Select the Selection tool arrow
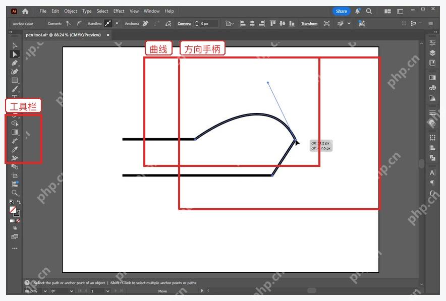The height and width of the screenshot is (301, 446). pos(15,45)
